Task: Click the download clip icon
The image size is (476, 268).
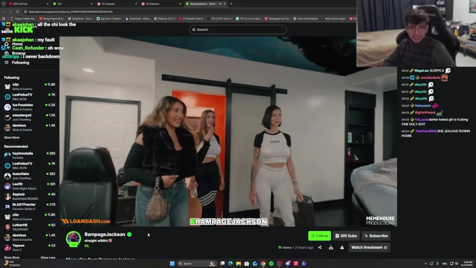Action: 331,248
